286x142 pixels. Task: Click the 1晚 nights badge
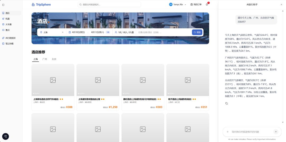pyautogui.click(x=108, y=32)
